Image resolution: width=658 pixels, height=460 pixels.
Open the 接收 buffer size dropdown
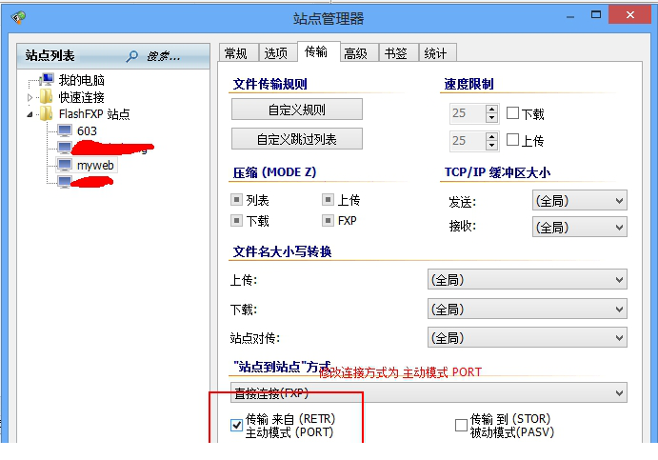click(x=580, y=227)
